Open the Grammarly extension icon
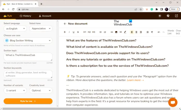Image resolution: width=181 pixels, height=110 pixels. click(x=152, y=9)
